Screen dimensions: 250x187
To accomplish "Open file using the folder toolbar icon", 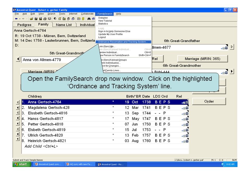I will pyautogui.click(x=32, y=19).
